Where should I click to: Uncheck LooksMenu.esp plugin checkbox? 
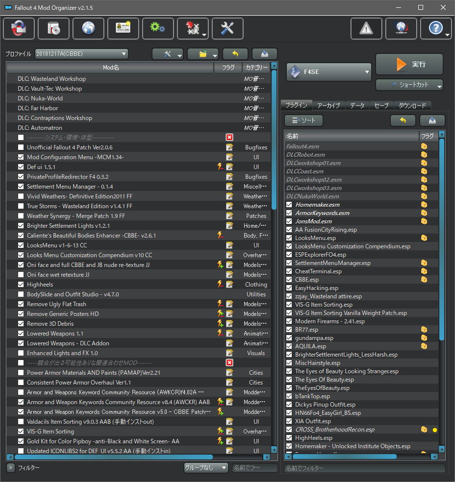pyautogui.click(x=289, y=238)
